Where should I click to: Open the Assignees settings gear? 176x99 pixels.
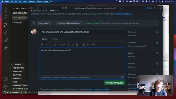coord(157,43)
